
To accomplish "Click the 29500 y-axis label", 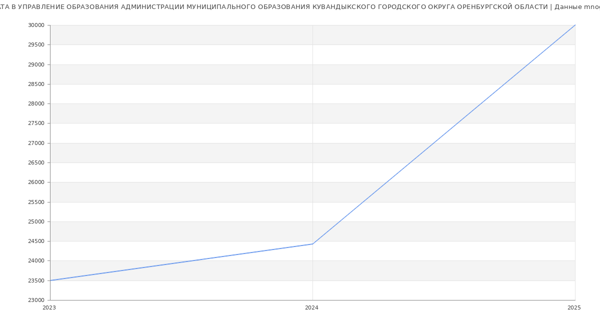I will coord(36,45).
